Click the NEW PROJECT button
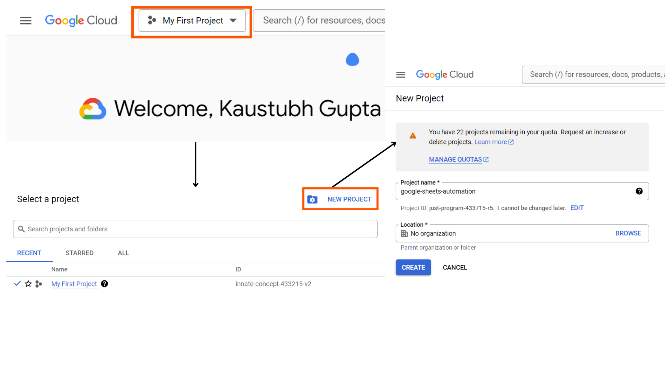The image size is (665, 374). pos(340,199)
